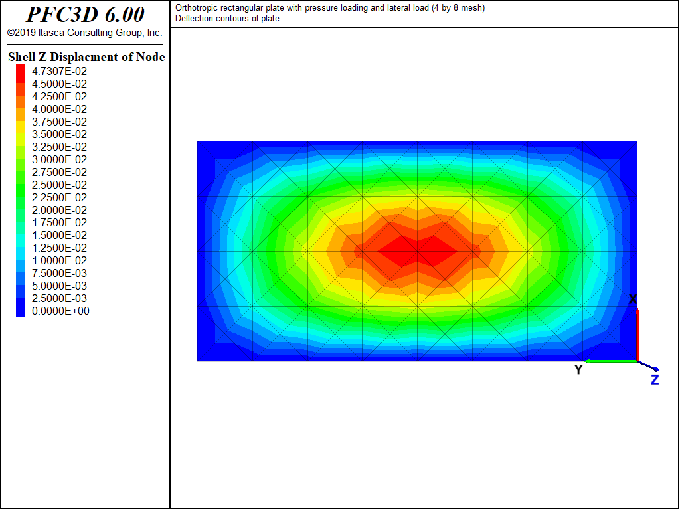
Task: Select legend value 2.5000E-03
Action: pyautogui.click(x=59, y=298)
